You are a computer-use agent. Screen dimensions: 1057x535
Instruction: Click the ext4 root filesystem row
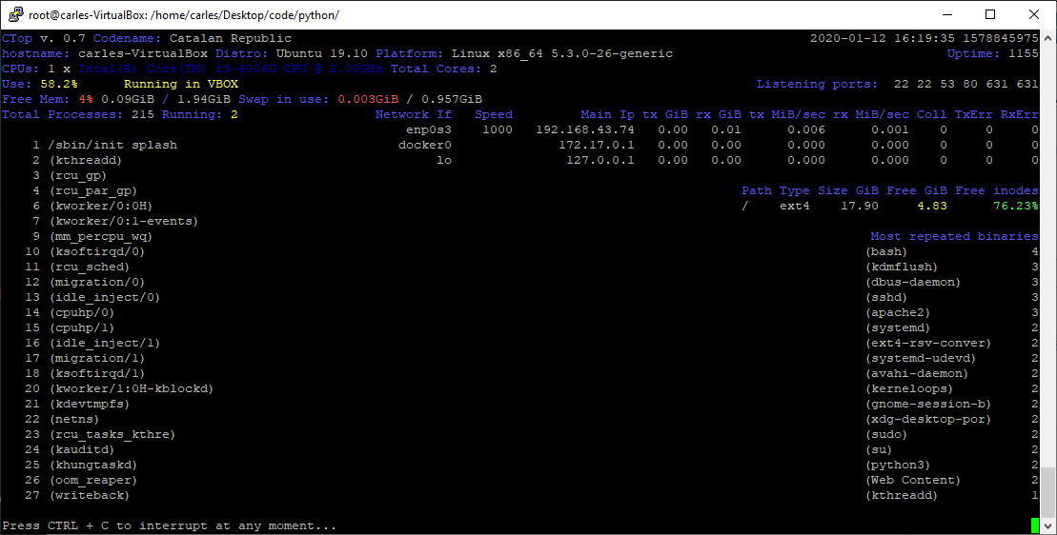(x=890, y=206)
